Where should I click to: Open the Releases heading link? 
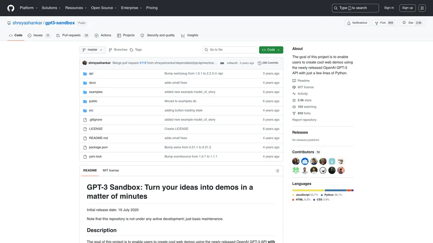click(x=300, y=133)
